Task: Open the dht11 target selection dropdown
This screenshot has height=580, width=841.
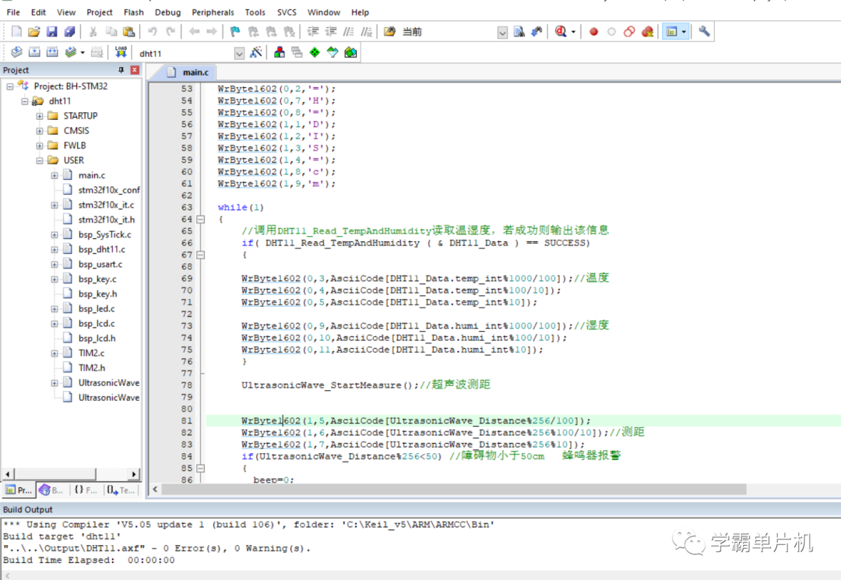Action: [x=239, y=53]
